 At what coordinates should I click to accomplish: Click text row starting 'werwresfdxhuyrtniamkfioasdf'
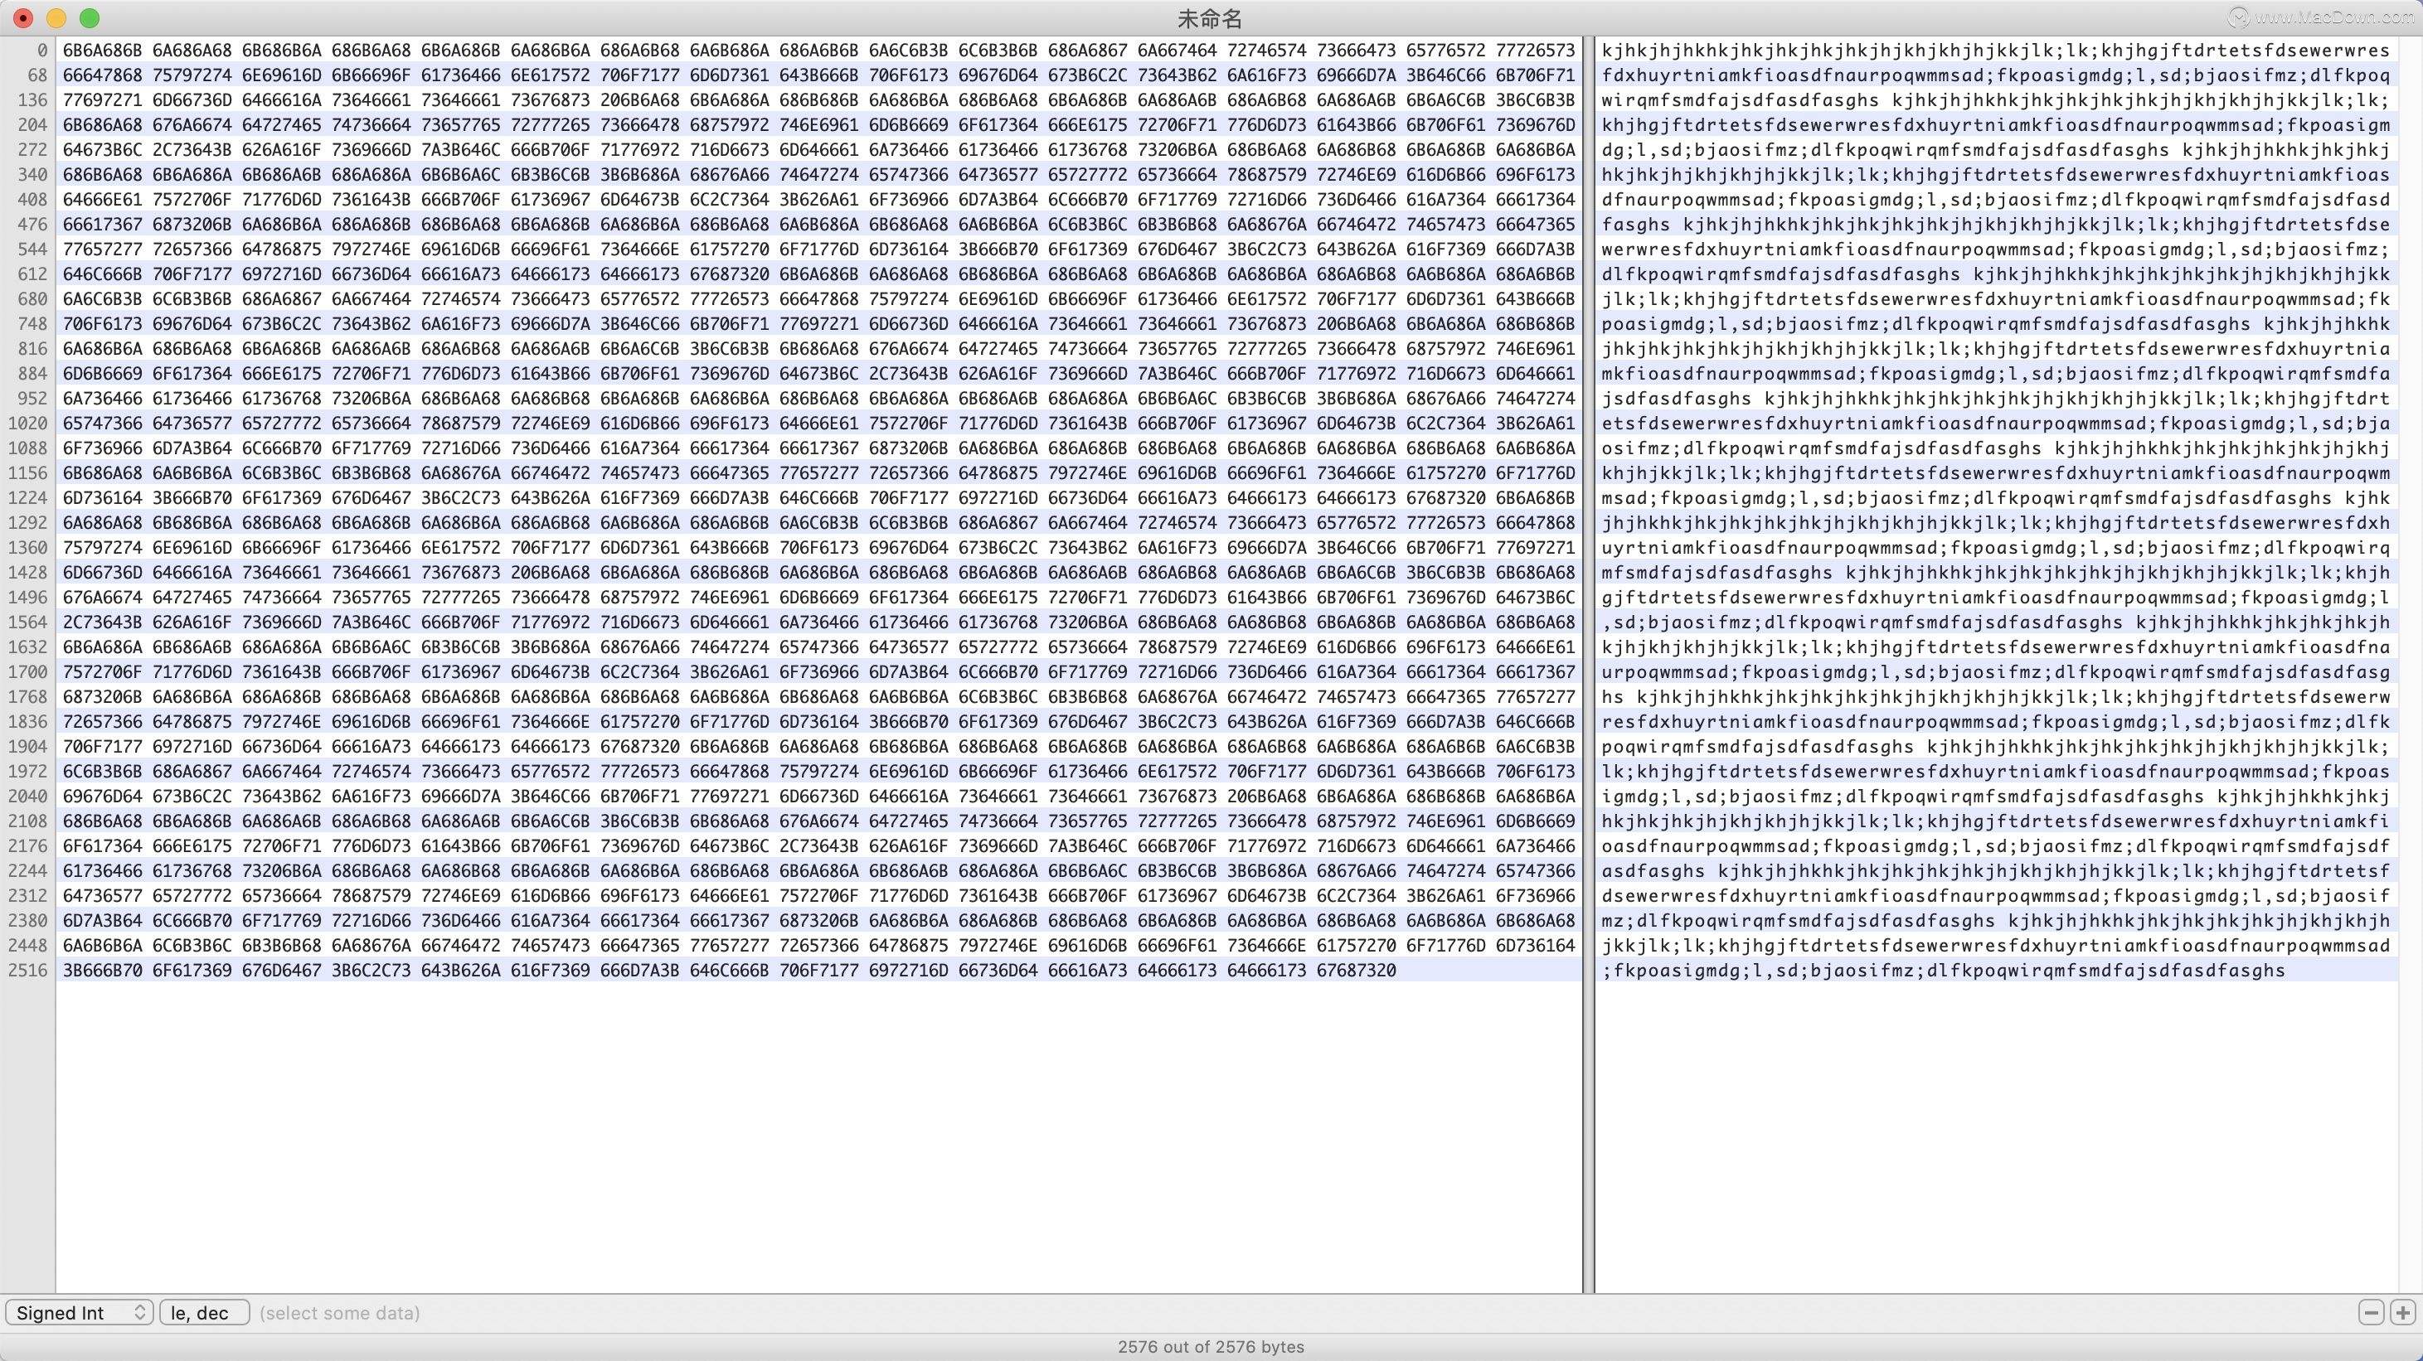(1996, 249)
